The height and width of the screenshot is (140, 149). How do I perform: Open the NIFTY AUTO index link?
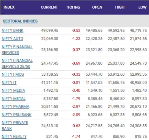[12, 39]
